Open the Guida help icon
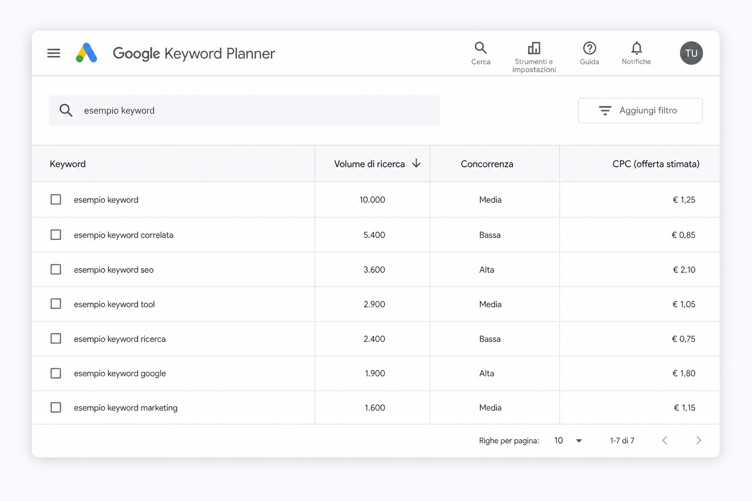Image resolution: width=752 pixels, height=501 pixels. (x=589, y=53)
